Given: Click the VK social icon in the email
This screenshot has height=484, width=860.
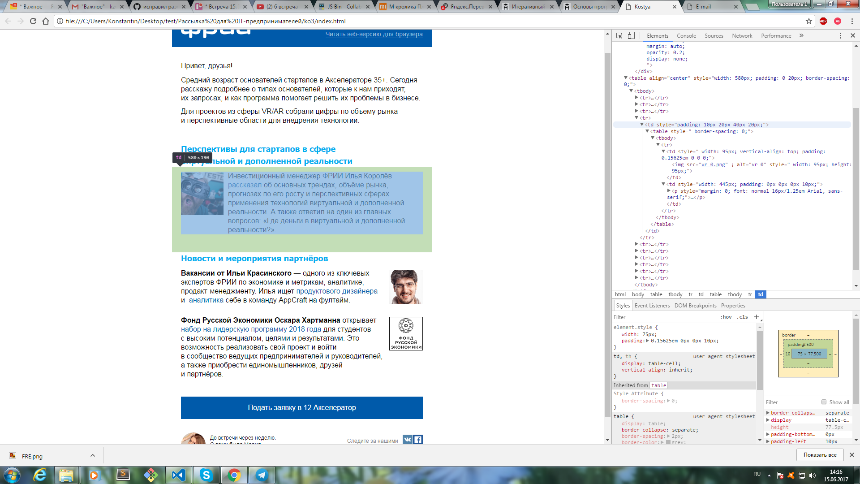Looking at the screenshot, I should click(407, 440).
